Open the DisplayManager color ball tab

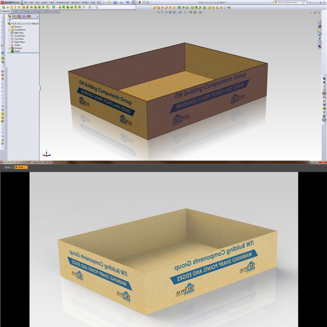click(x=29, y=16)
